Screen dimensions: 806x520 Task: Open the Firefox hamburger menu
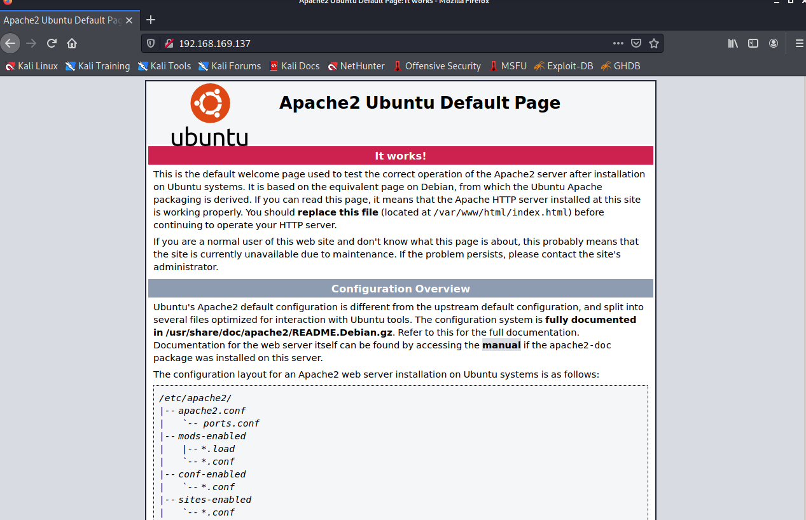[800, 43]
